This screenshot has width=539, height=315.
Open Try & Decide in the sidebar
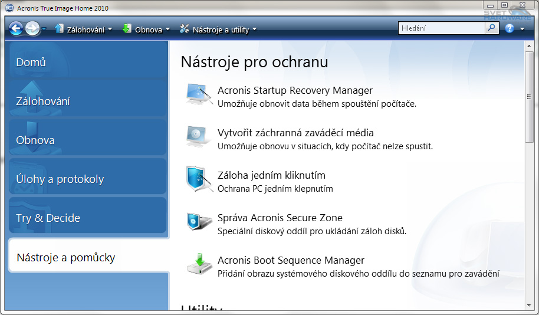pyautogui.click(x=88, y=216)
